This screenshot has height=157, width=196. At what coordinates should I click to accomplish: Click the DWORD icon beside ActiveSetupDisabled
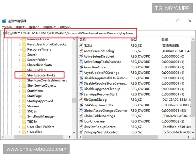[81, 56]
